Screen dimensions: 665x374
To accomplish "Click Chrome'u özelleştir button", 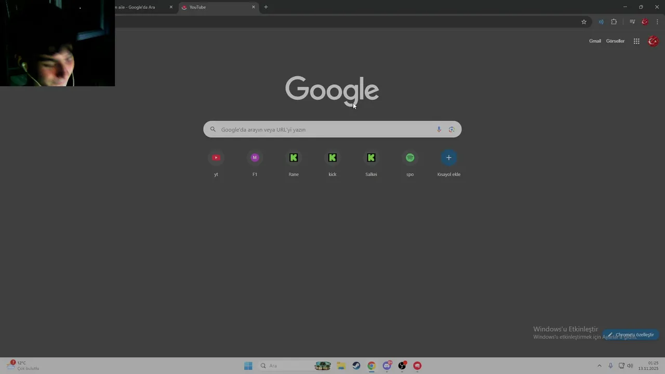I will click(x=631, y=335).
